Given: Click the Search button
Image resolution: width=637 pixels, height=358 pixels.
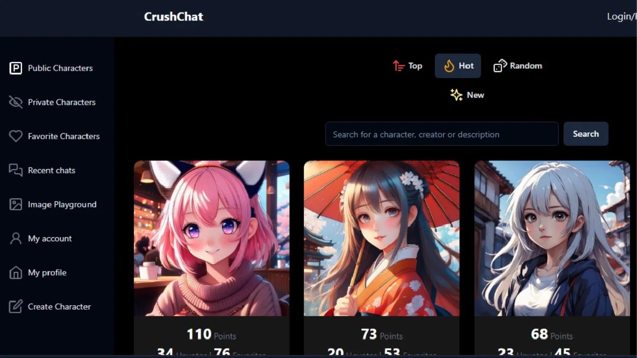Looking at the screenshot, I should click(586, 134).
